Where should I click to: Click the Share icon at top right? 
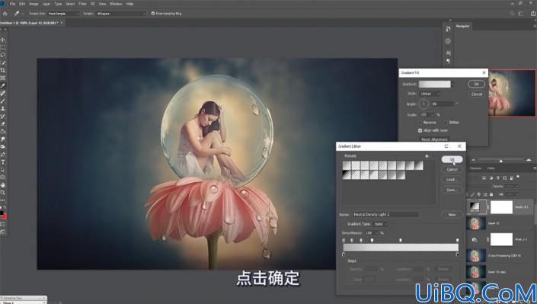coord(533,14)
